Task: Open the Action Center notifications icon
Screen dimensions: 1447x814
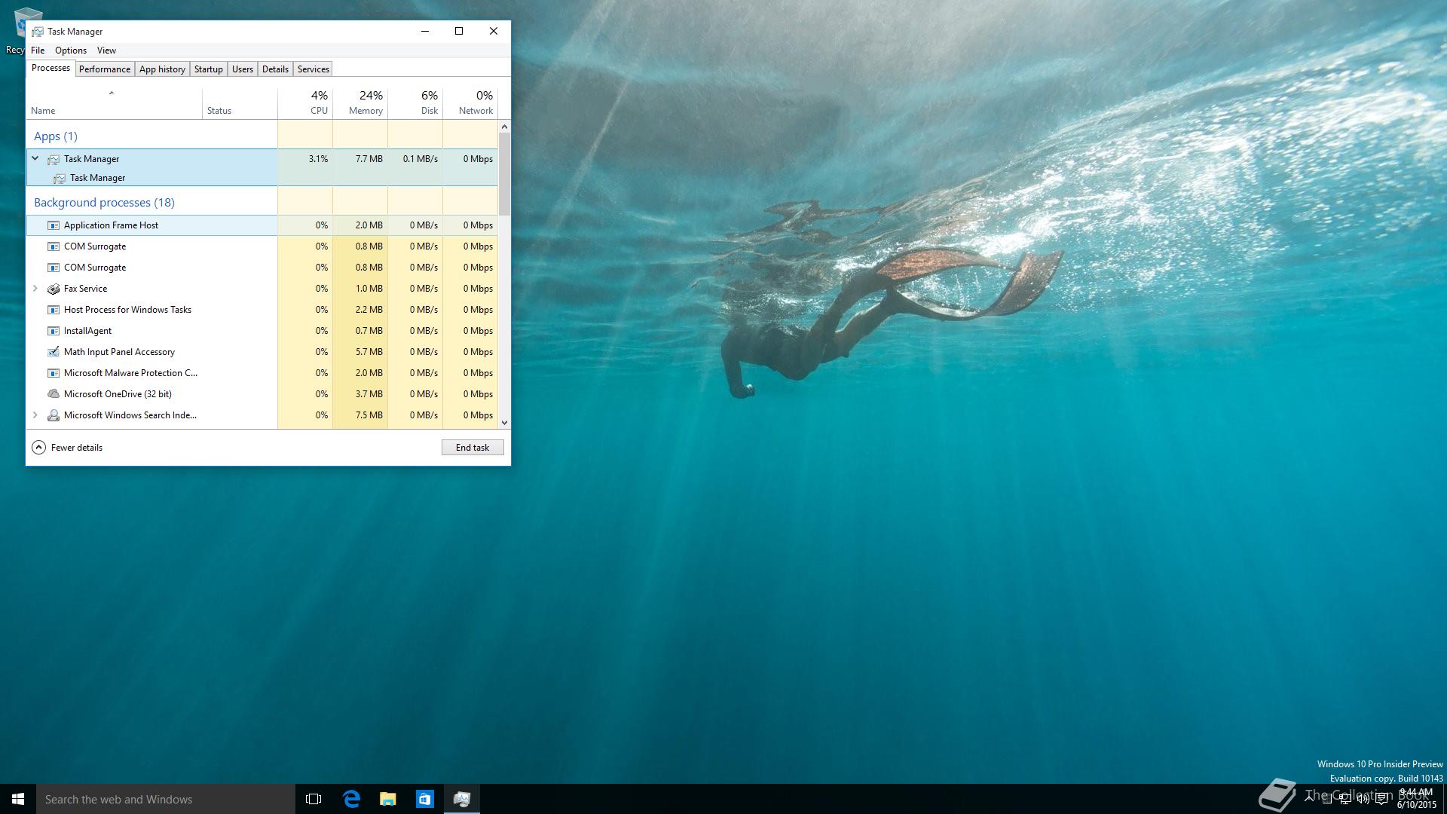Action: pyautogui.click(x=1381, y=800)
